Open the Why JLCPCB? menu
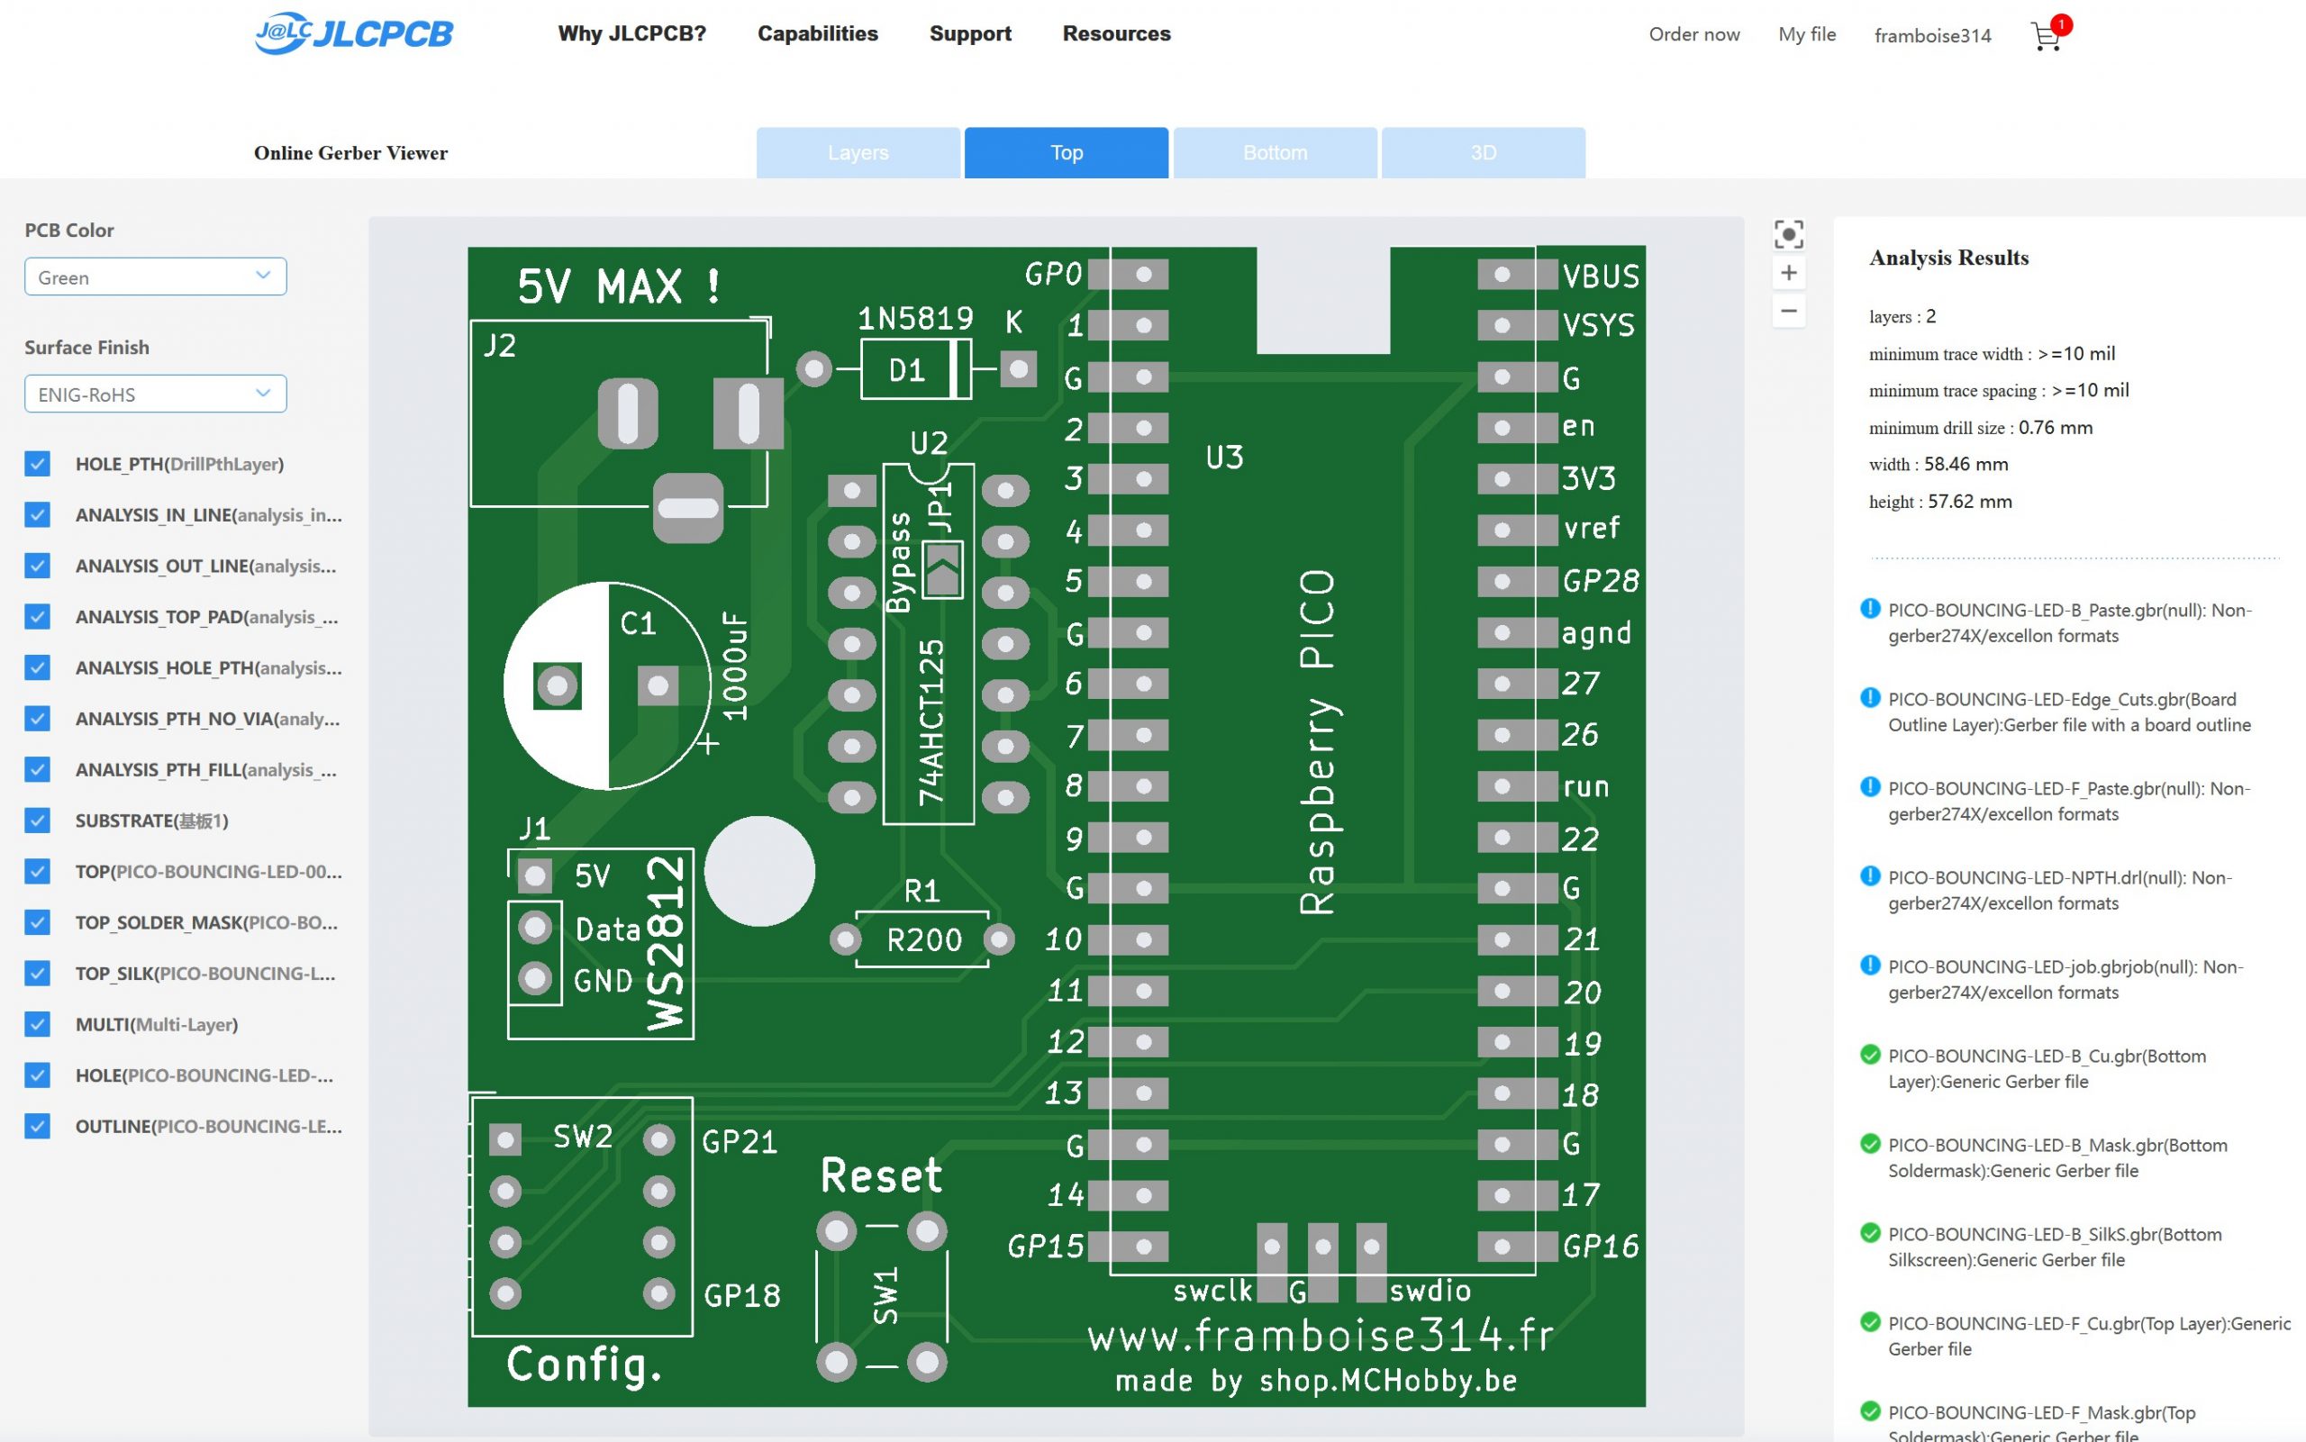The height and width of the screenshot is (1442, 2306). (x=631, y=34)
